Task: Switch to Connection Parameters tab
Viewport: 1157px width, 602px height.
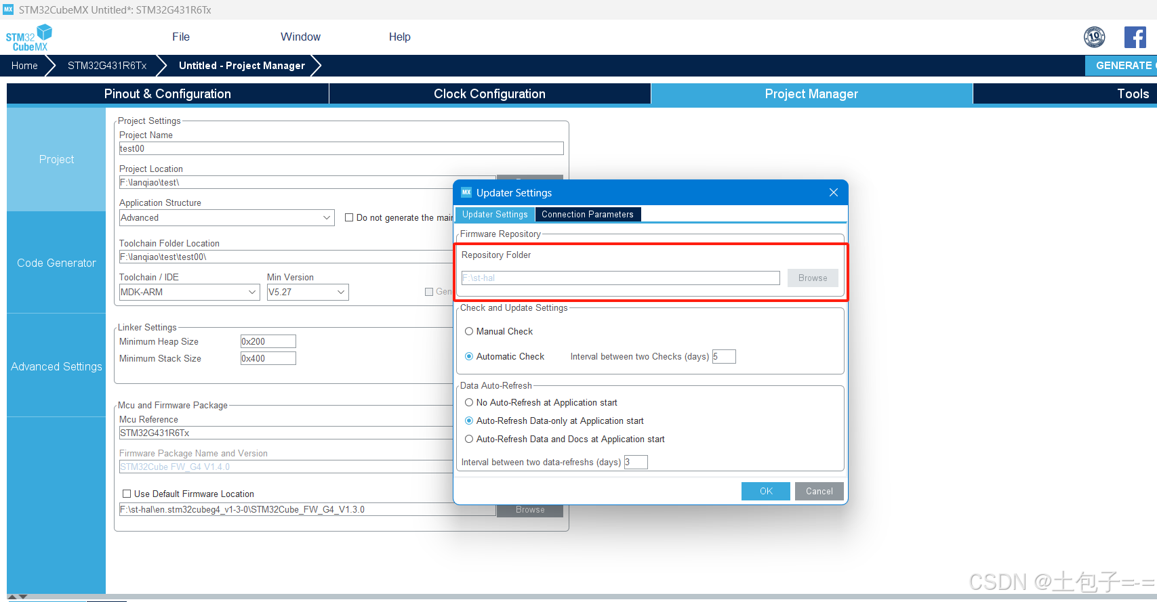Action: point(587,214)
